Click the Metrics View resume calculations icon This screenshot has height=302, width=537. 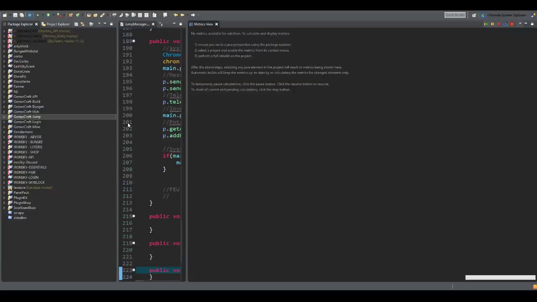coord(486,24)
